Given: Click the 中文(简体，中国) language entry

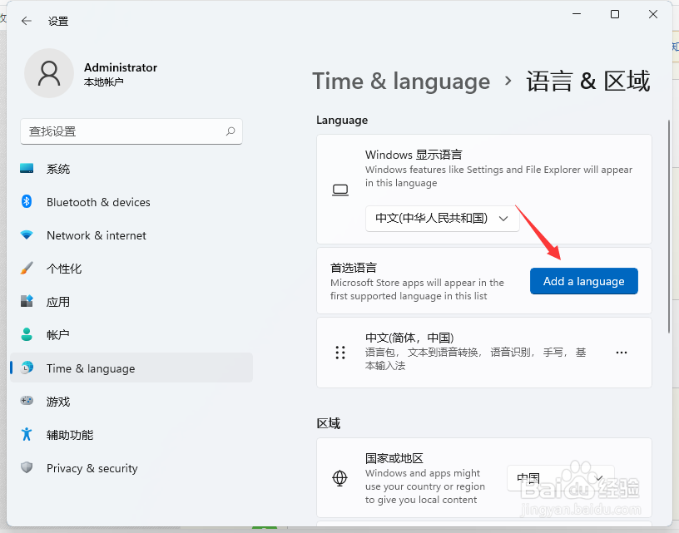Looking at the screenshot, I should tap(484, 353).
